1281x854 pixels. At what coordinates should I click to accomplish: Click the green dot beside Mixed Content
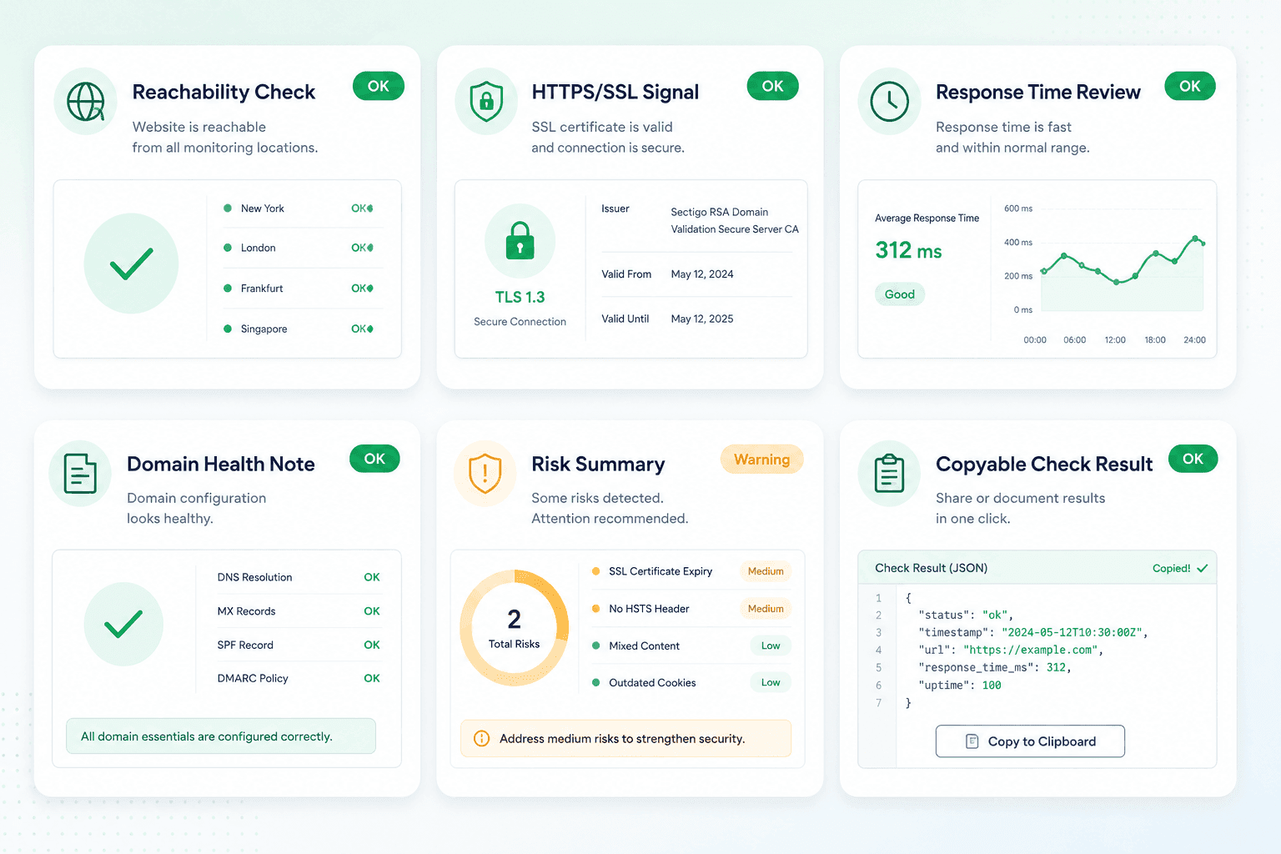pyautogui.click(x=595, y=646)
